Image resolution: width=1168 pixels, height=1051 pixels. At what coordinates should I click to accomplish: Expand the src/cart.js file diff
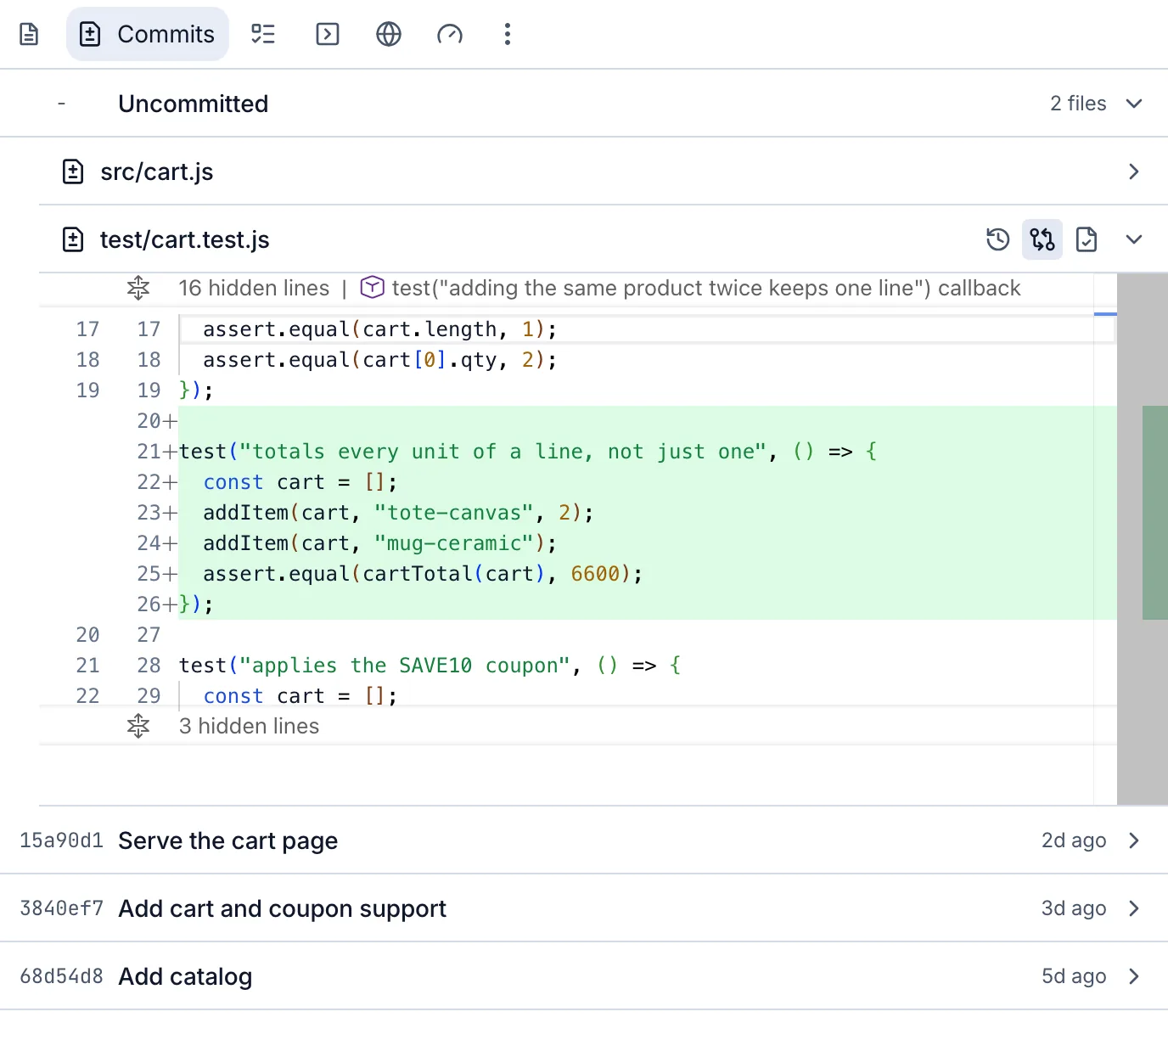[x=1134, y=171]
